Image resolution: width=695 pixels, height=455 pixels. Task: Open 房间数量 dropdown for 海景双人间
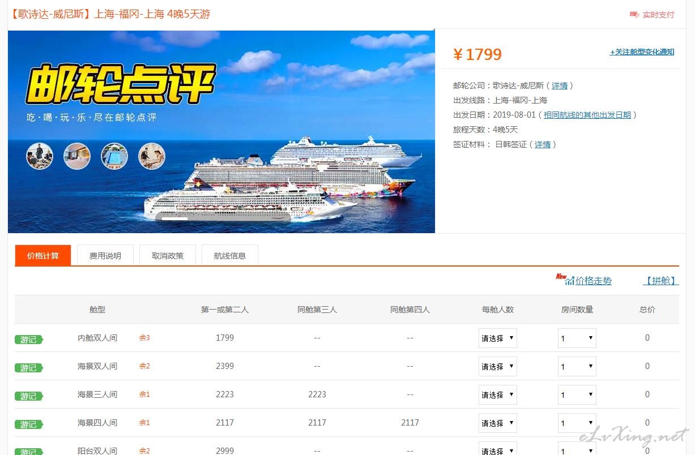click(577, 366)
